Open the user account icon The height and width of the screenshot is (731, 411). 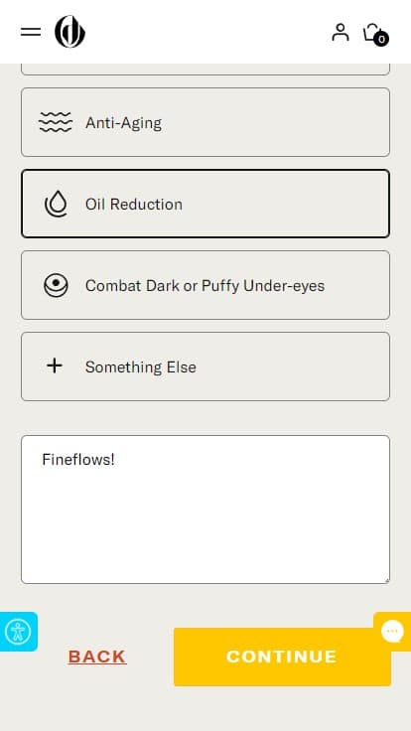[341, 32]
